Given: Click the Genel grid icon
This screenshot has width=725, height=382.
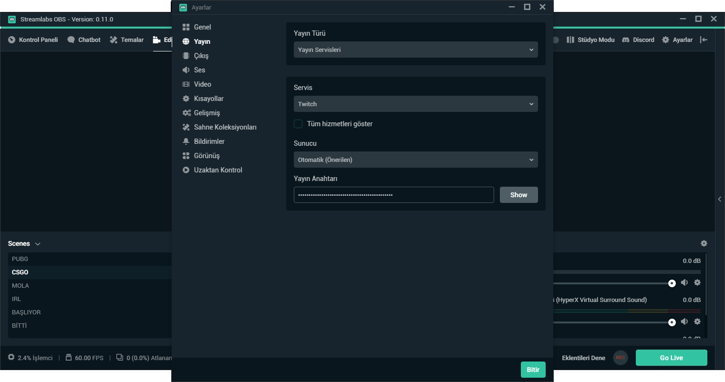Looking at the screenshot, I should [186, 27].
